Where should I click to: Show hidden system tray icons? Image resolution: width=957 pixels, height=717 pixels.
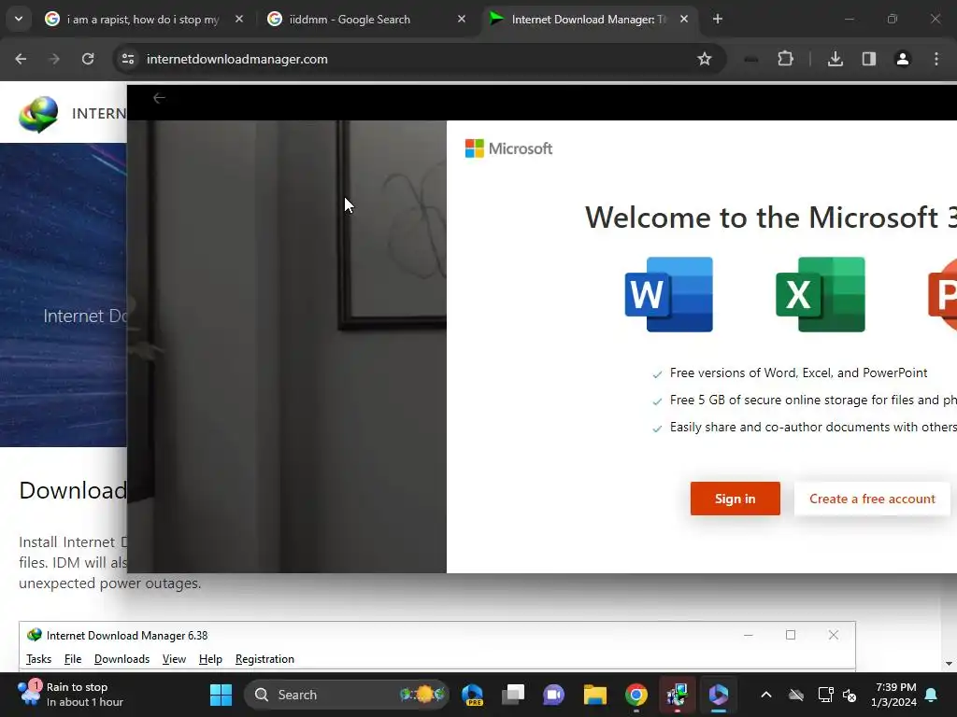coord(766,695)
